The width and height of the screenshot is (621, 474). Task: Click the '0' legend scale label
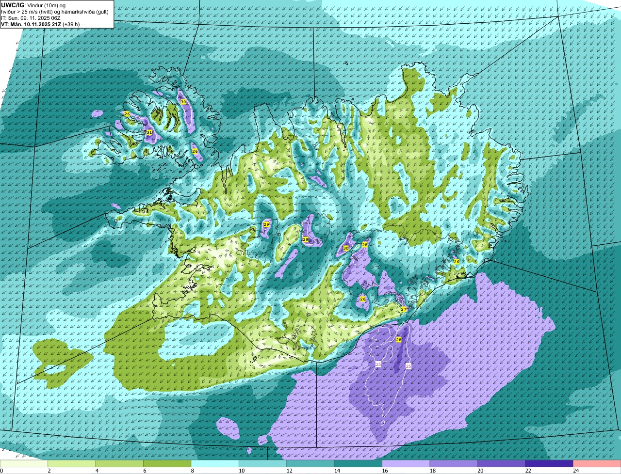(1, 471)
